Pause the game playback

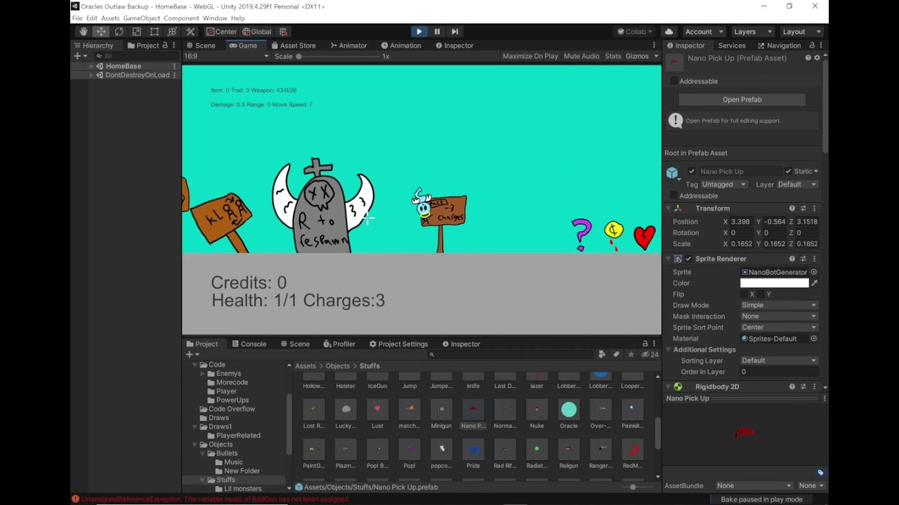437,32
